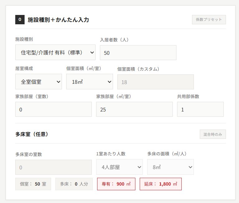This screenshot has height=203, width=239.
Task: Expand the 居室構成 dropdown showing 全室個室
Action: click(x=39, y=82)
